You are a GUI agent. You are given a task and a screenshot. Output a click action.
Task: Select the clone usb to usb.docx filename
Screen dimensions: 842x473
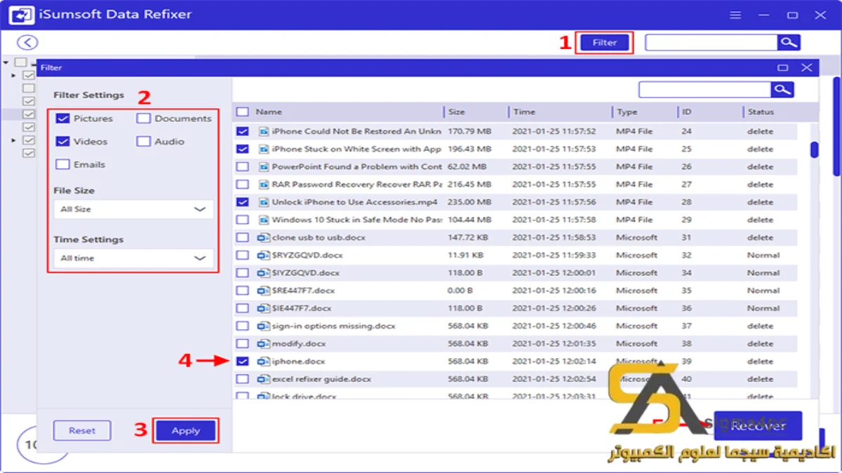pyautogui.click(x=319, y=238)
